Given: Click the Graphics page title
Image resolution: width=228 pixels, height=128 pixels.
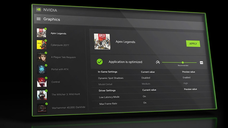Looking at the screenshot, I should point(52,19).
